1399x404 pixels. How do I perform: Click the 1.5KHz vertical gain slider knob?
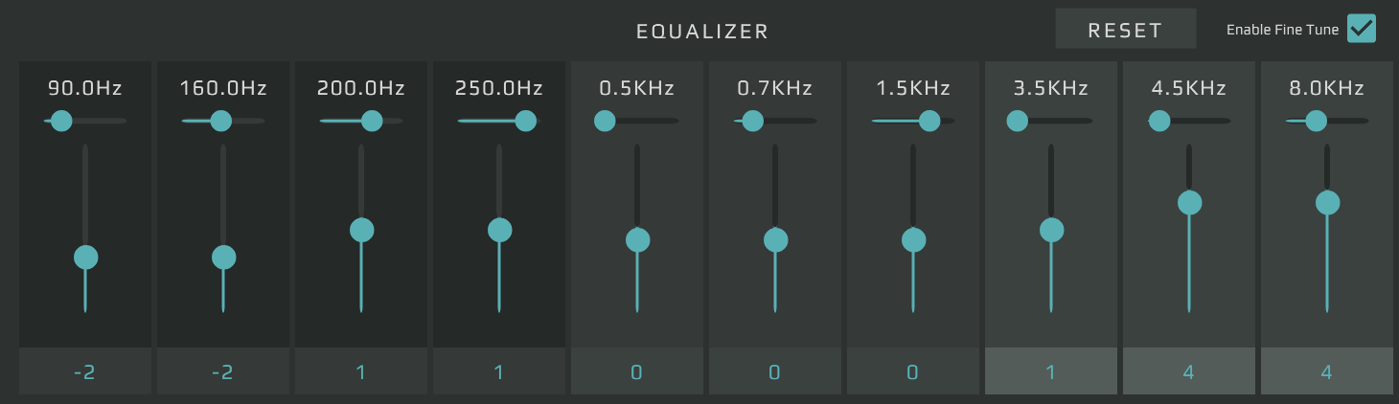click(913, 239)
